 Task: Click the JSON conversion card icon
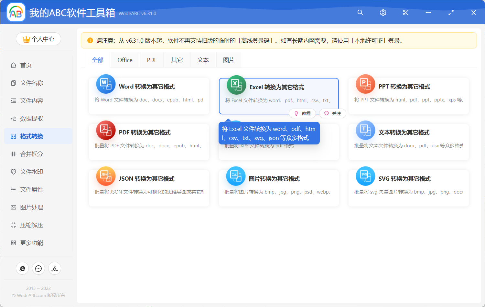coord(106,176)
